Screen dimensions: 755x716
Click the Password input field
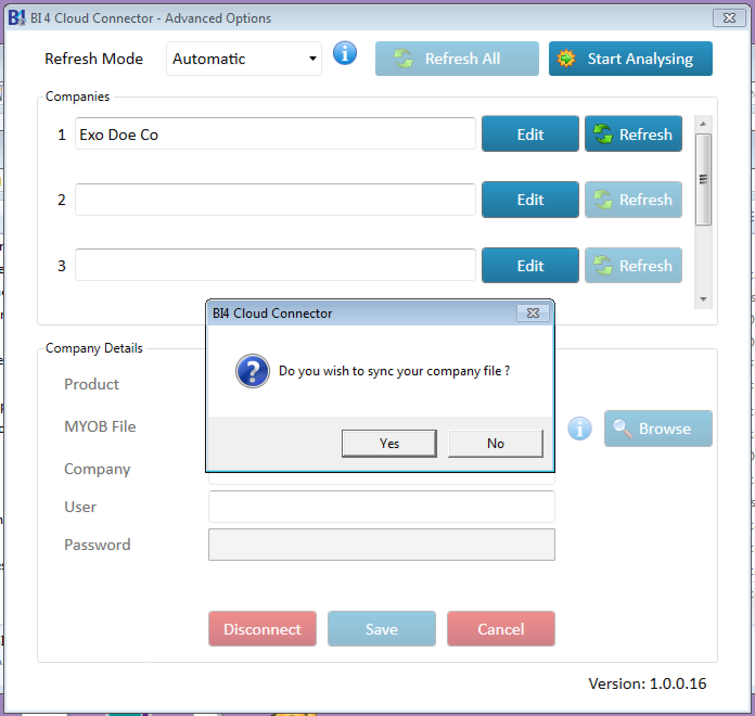pyautogui.click(x=381, y=545)
